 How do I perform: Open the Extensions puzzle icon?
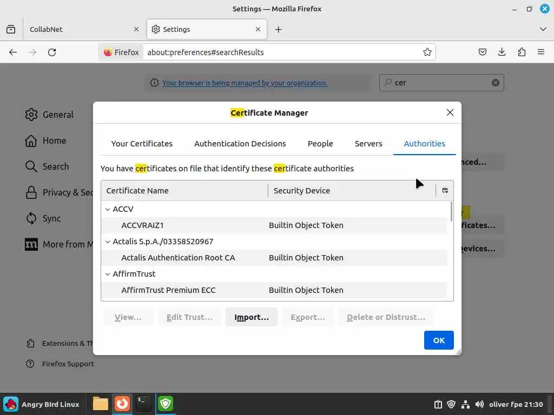coord(522,52)
